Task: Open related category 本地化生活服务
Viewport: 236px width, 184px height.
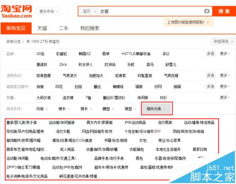Action: pos(168,149)
